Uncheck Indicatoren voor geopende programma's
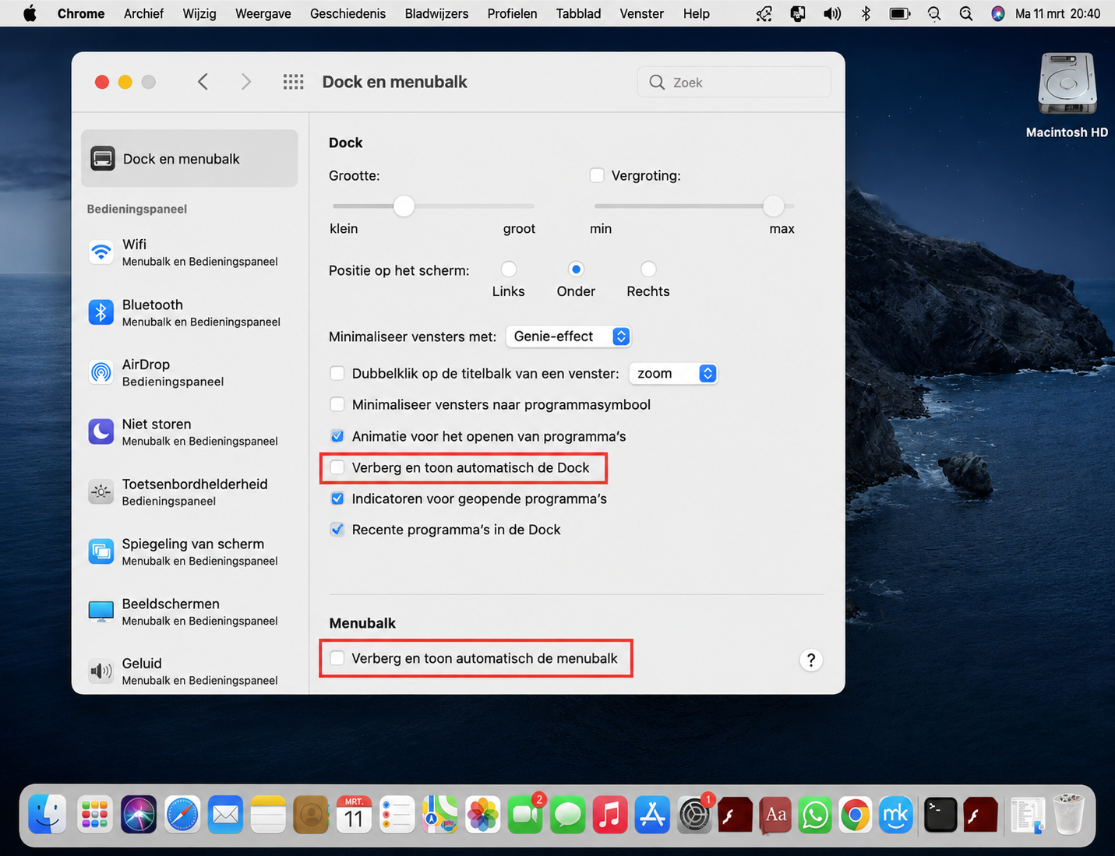This screenshot has width=1115, height=856. click(337, 498)
